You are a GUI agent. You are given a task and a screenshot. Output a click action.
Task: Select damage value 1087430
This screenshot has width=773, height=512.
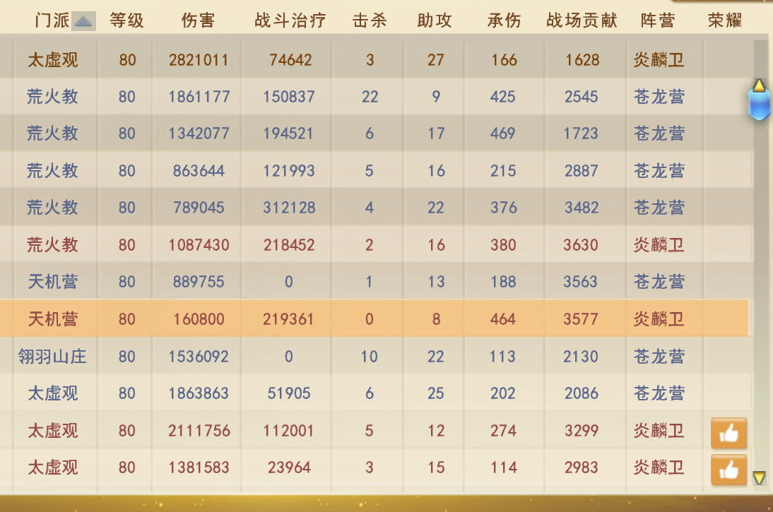(199, 245)
